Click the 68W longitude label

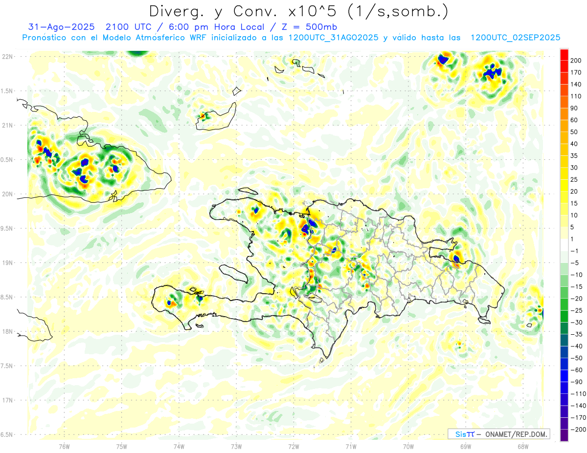click(522, 446)
